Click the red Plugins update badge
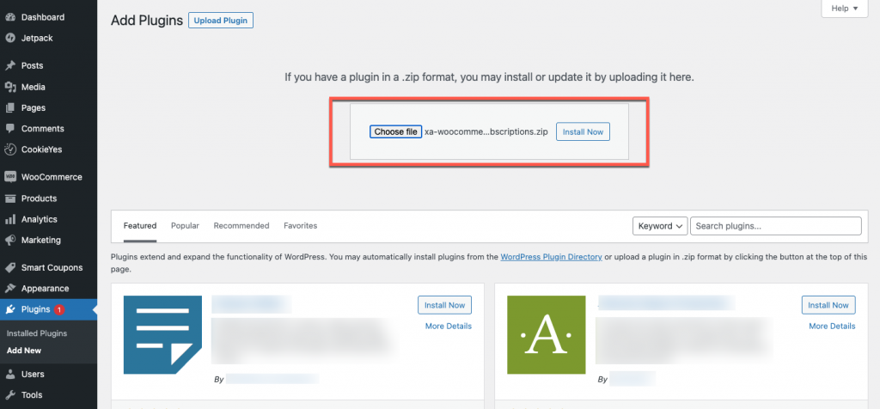The image size is (880, 409). (x=59, y=309)
